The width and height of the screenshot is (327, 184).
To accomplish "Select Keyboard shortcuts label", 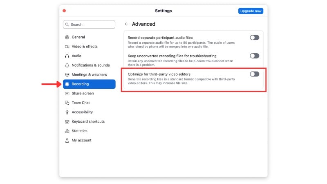I will [88, 121].
